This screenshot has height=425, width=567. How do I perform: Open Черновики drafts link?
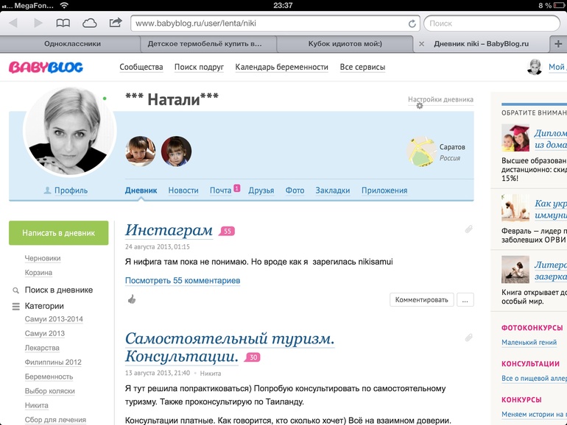point(43,258)
